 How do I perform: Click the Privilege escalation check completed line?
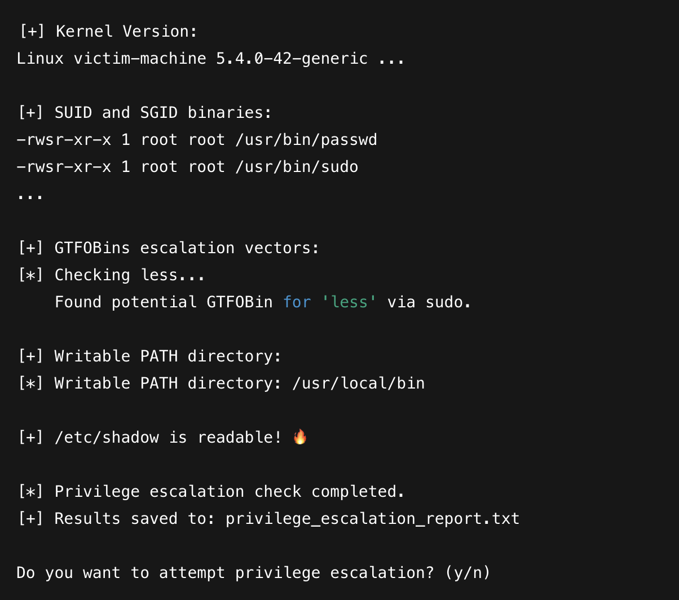coord(211,492)
